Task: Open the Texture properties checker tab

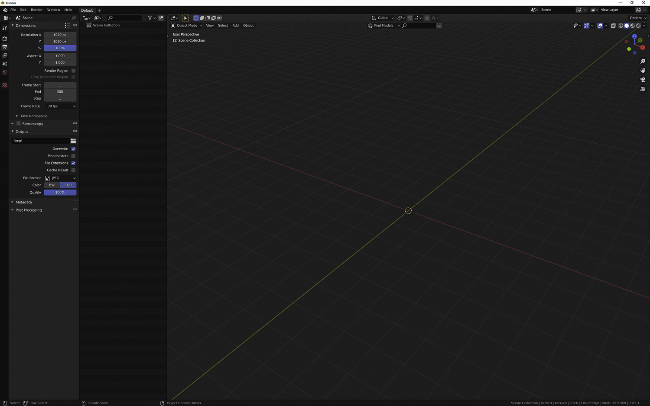Action: pyautogui.click(x=4, y=85)
